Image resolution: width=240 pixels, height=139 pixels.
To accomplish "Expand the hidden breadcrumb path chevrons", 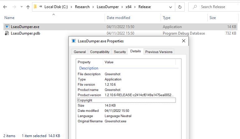I will 41,7.
